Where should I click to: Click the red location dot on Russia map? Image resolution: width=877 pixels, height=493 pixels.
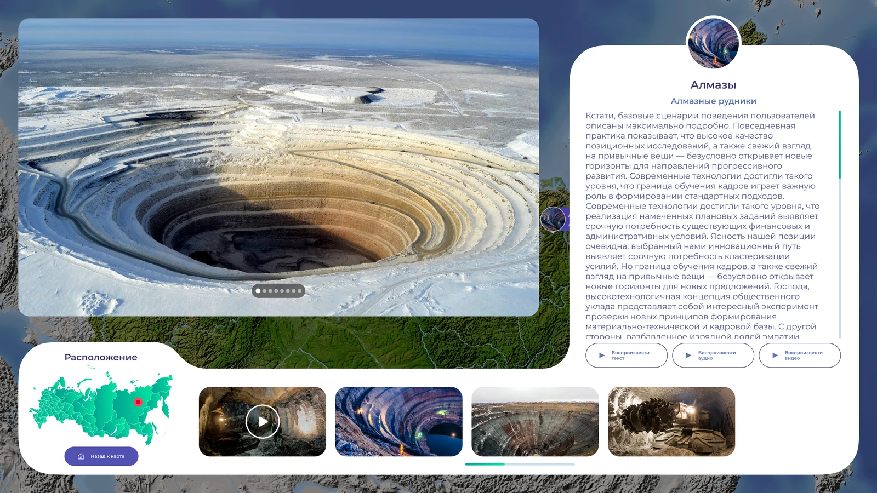pyautogui.click(x=138, y=402)
